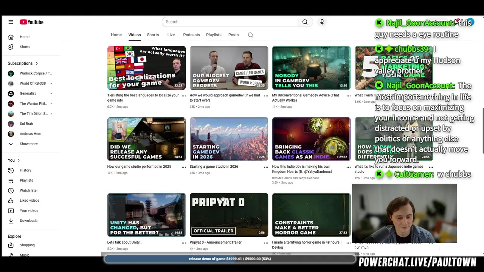Play Our Biggest Gamedev Regrets thumbnail
484x272 pixels.
coord(229,68)
